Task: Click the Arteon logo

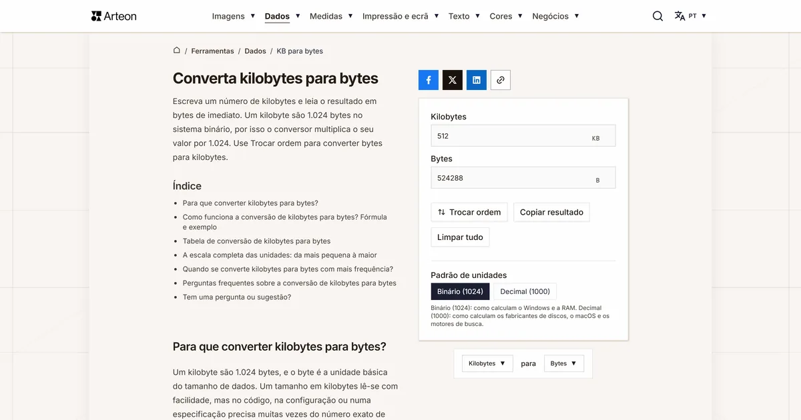Action: coord(113,16)
